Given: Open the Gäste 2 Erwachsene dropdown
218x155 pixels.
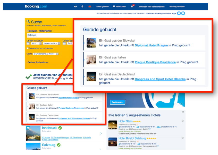Looking at the screenshot, I should pos(46,54).
